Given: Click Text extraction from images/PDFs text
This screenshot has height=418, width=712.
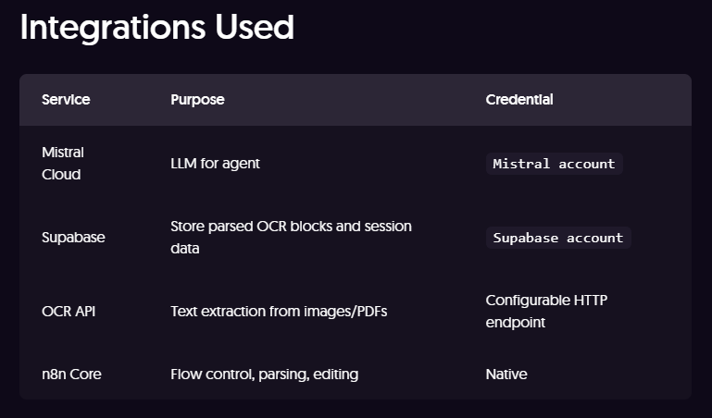Looking at the screenshot, I should pyautogui.click(x=279, y=312).
